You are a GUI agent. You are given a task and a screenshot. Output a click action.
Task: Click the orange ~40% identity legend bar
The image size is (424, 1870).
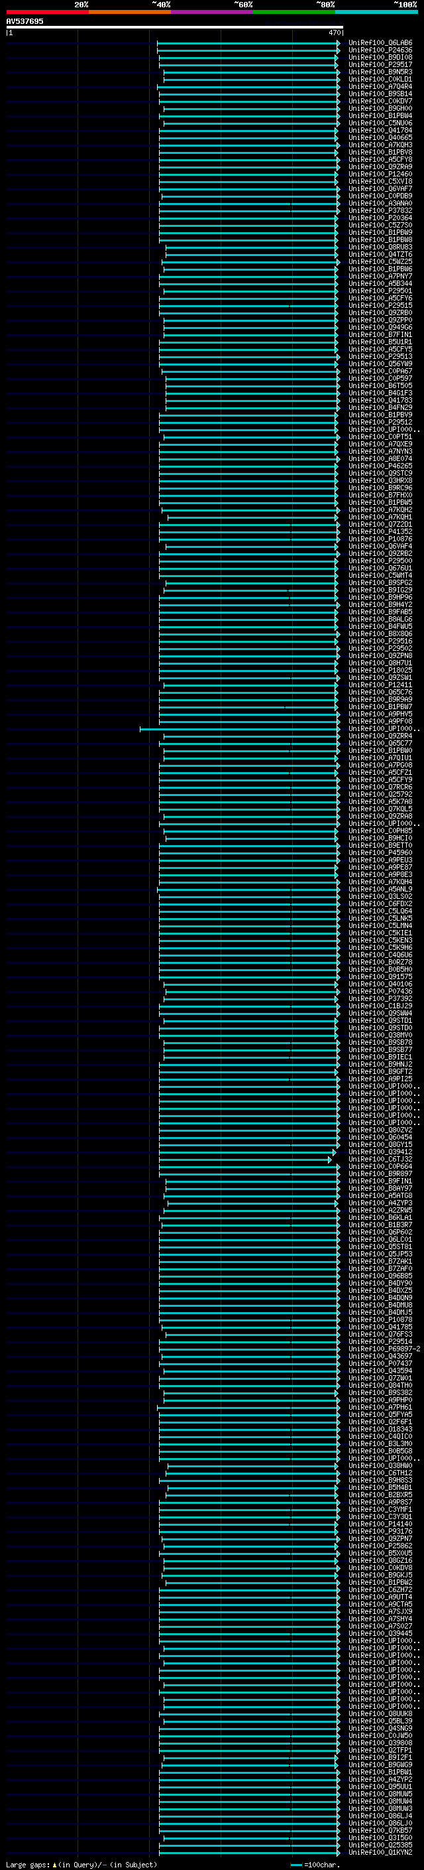(x=130, y=12)
